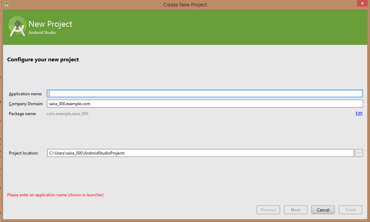Click the Android Studio logo in the green banner

tap(17, 26)
